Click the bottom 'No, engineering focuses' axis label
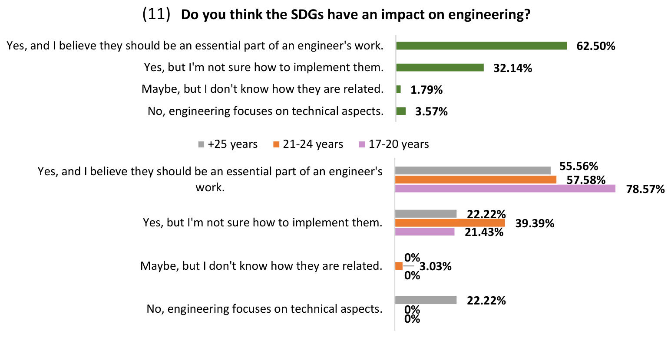 pyautogui.click(x=264, y=309)
